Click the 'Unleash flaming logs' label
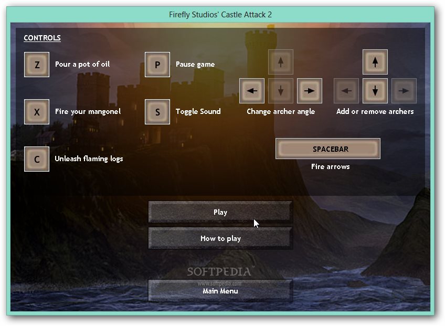The image size is (445, 326). pos(89,159)
